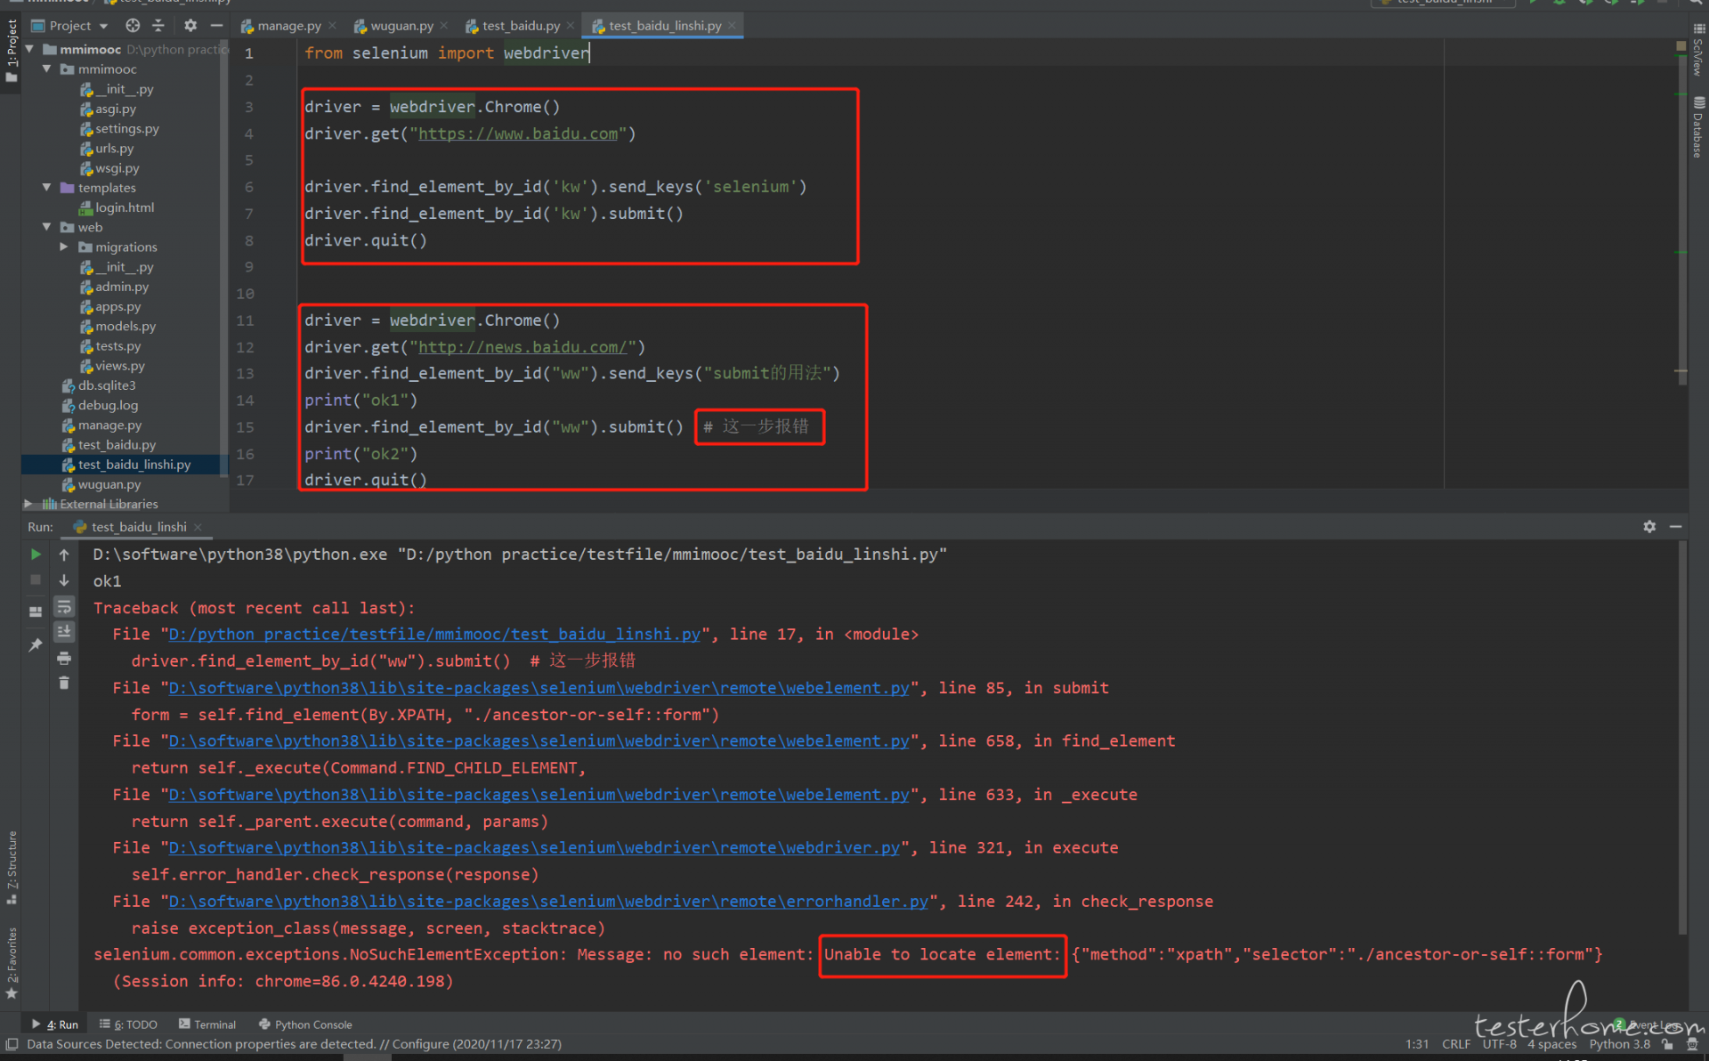The width and height of the screenshot is (1709, 1061).
Task: Click UTF-8 encoding in status bar
Action: coord(1500,1044)
